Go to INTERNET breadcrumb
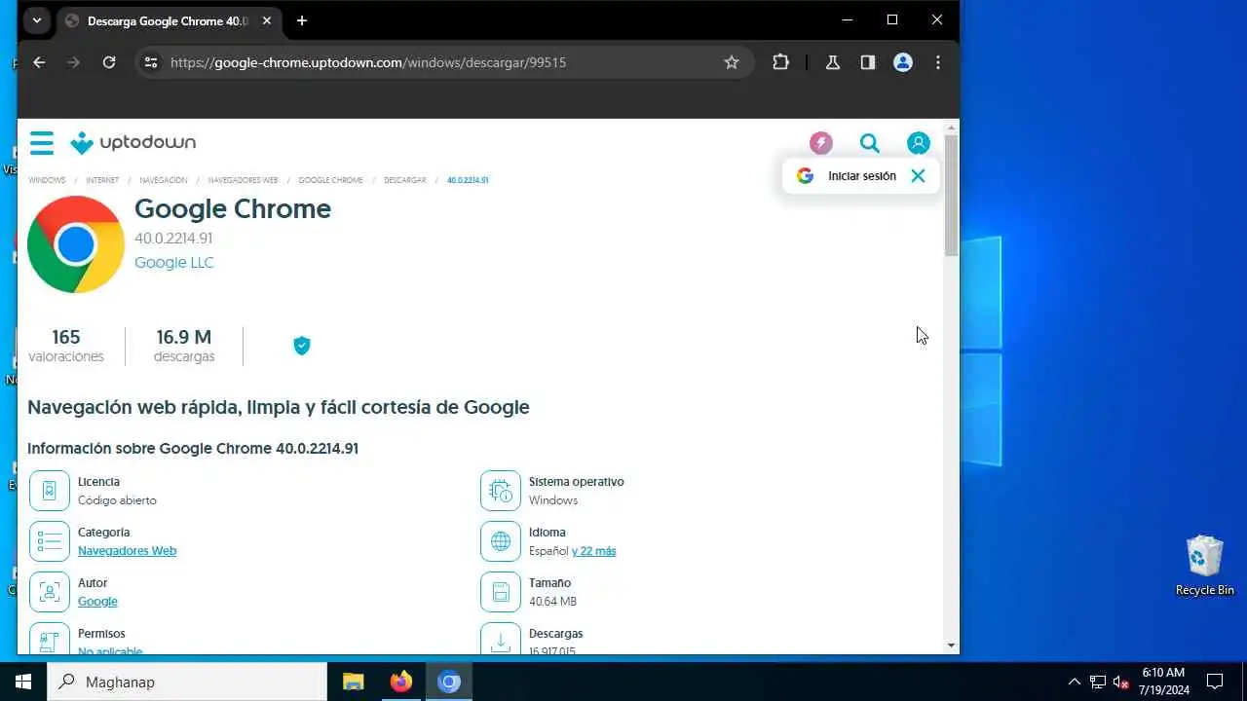Screen dimensions: 1247x701 coord(102,181)
